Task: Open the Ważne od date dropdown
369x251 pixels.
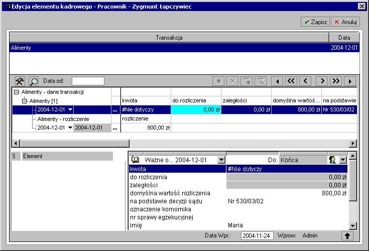Action: tap(221, 160)
